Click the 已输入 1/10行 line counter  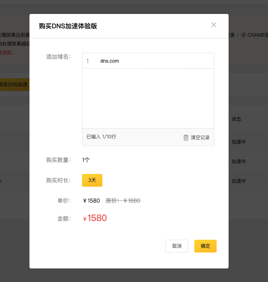(x=101, y=137)
